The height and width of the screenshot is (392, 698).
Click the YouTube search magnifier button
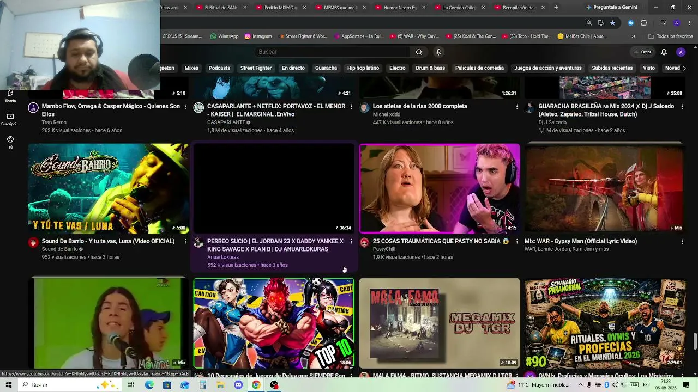pos(419,52)
